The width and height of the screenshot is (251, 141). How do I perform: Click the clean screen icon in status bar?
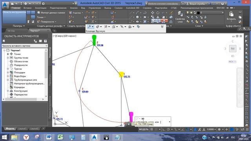243,129
